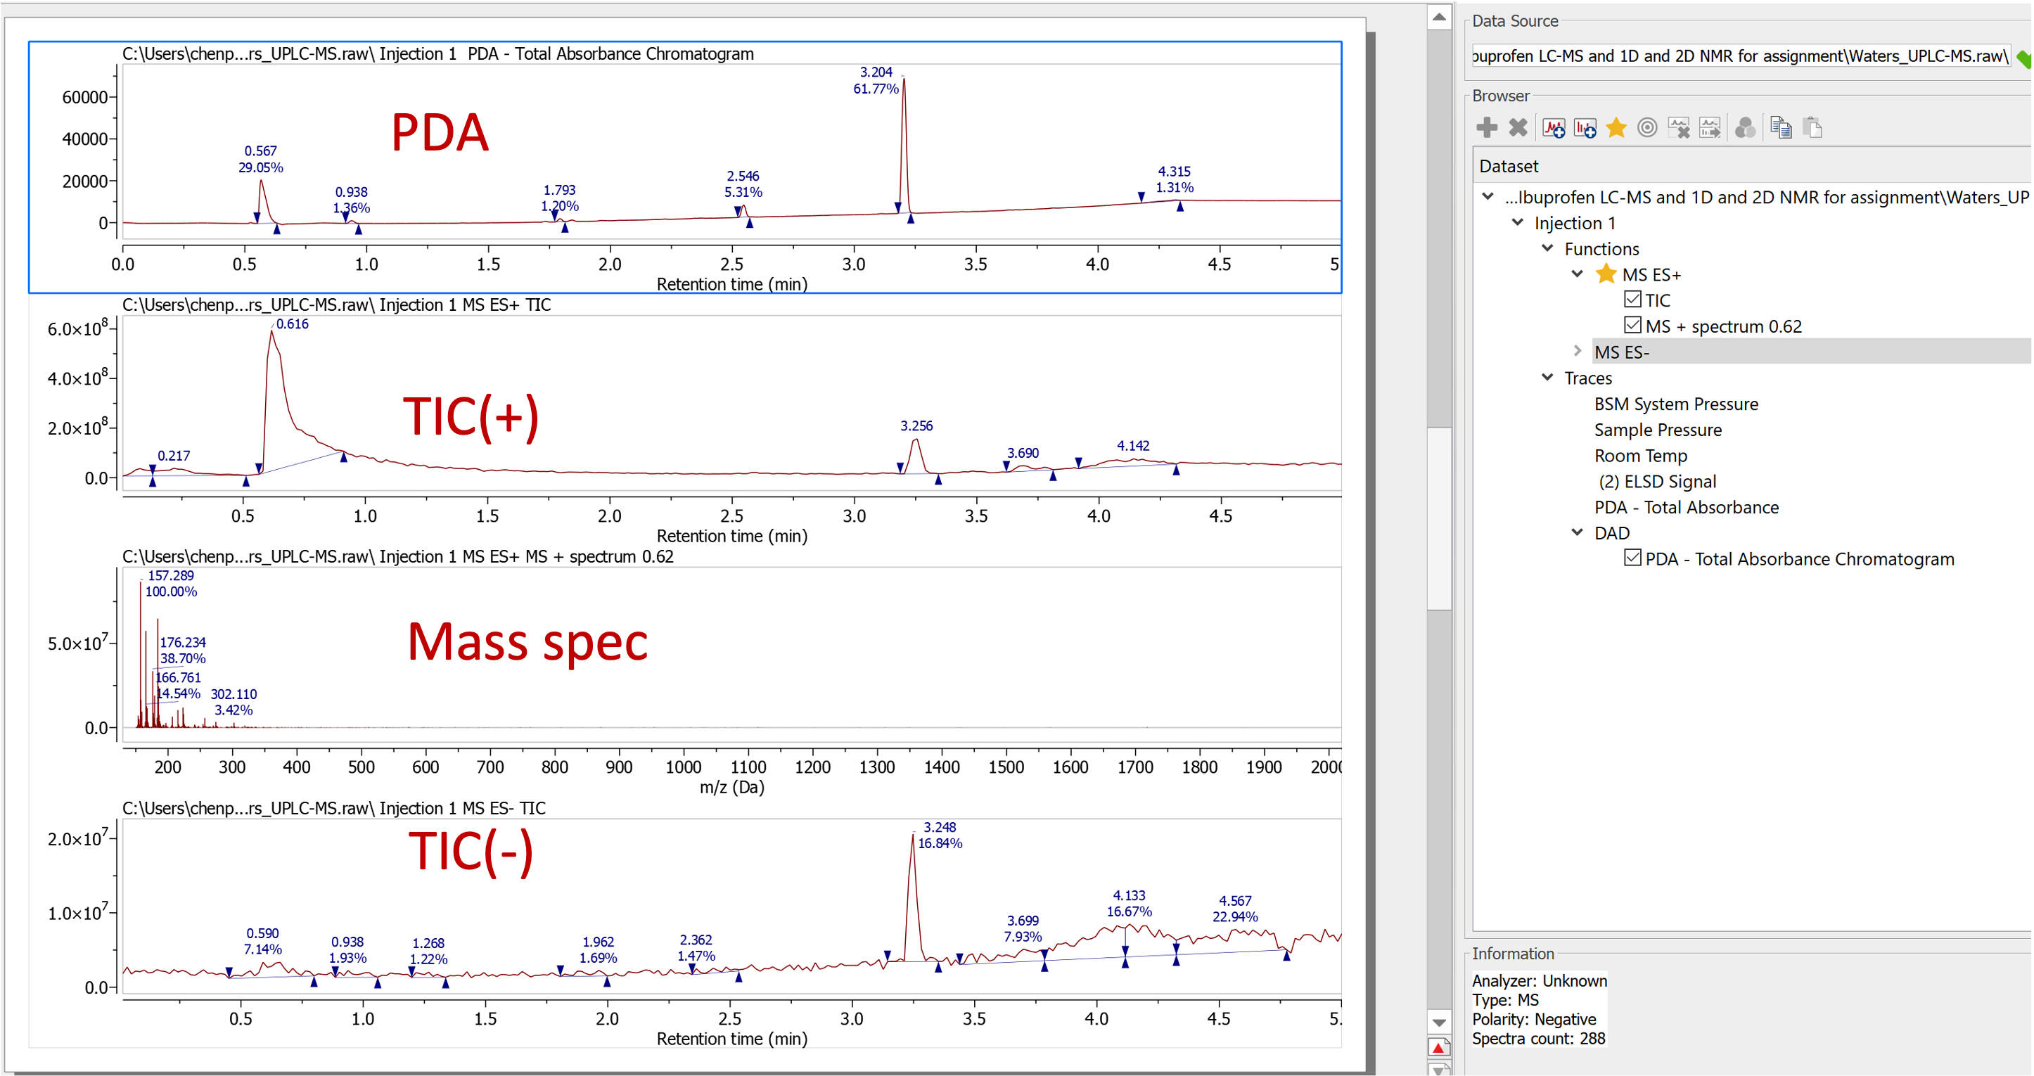Screen dimensions: 2034x1076
Task: Click the 176.234 peak label in mass spectrum
Action: 183,643
